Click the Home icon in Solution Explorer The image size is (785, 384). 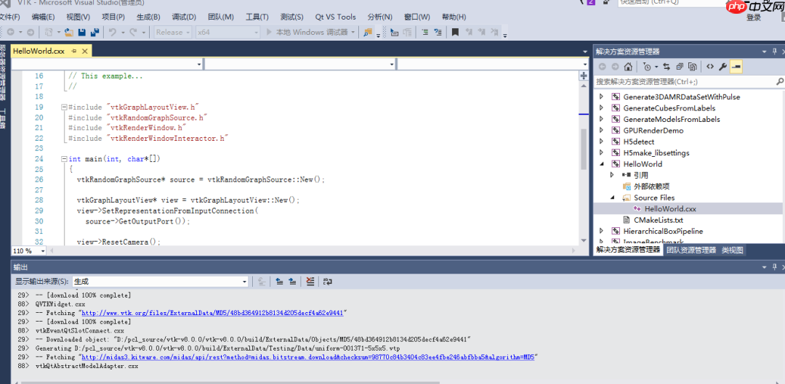point(628,66)
